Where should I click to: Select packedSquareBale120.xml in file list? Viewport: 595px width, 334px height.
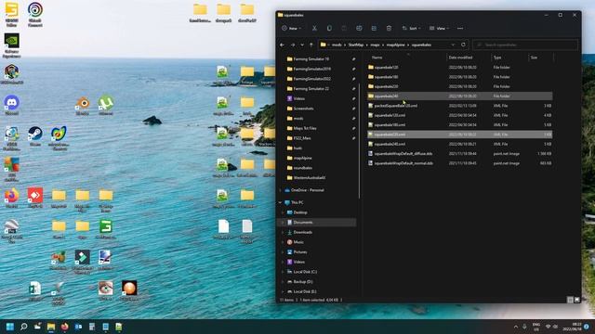click(x=459, y=106)
